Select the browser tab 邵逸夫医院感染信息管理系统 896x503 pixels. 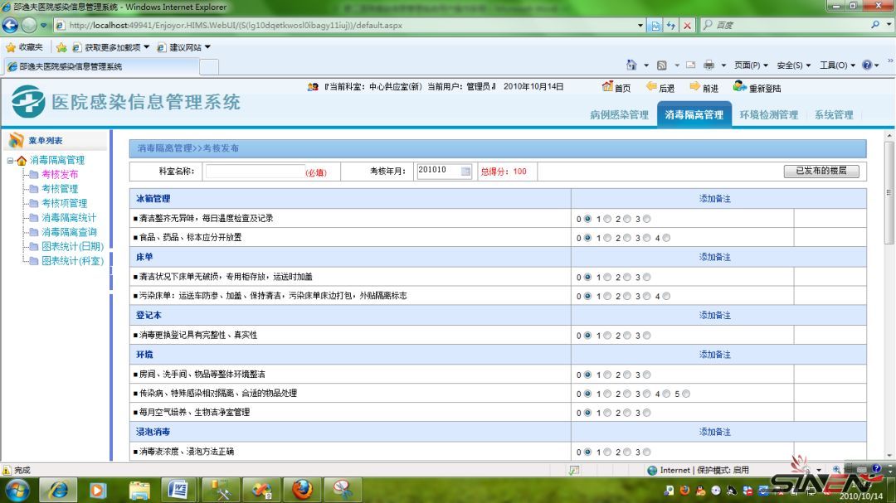[x=102, y=66]
